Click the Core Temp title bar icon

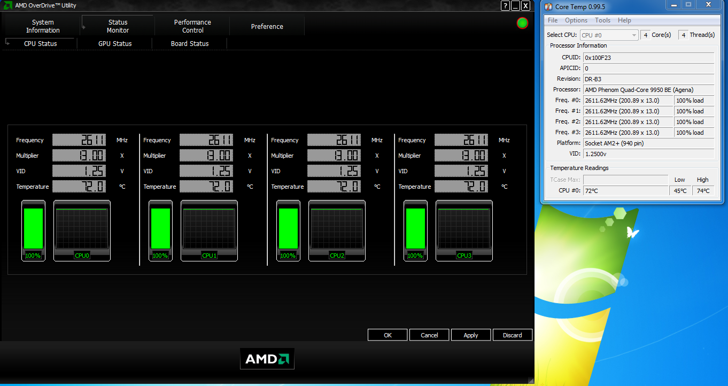coord(548,6)
